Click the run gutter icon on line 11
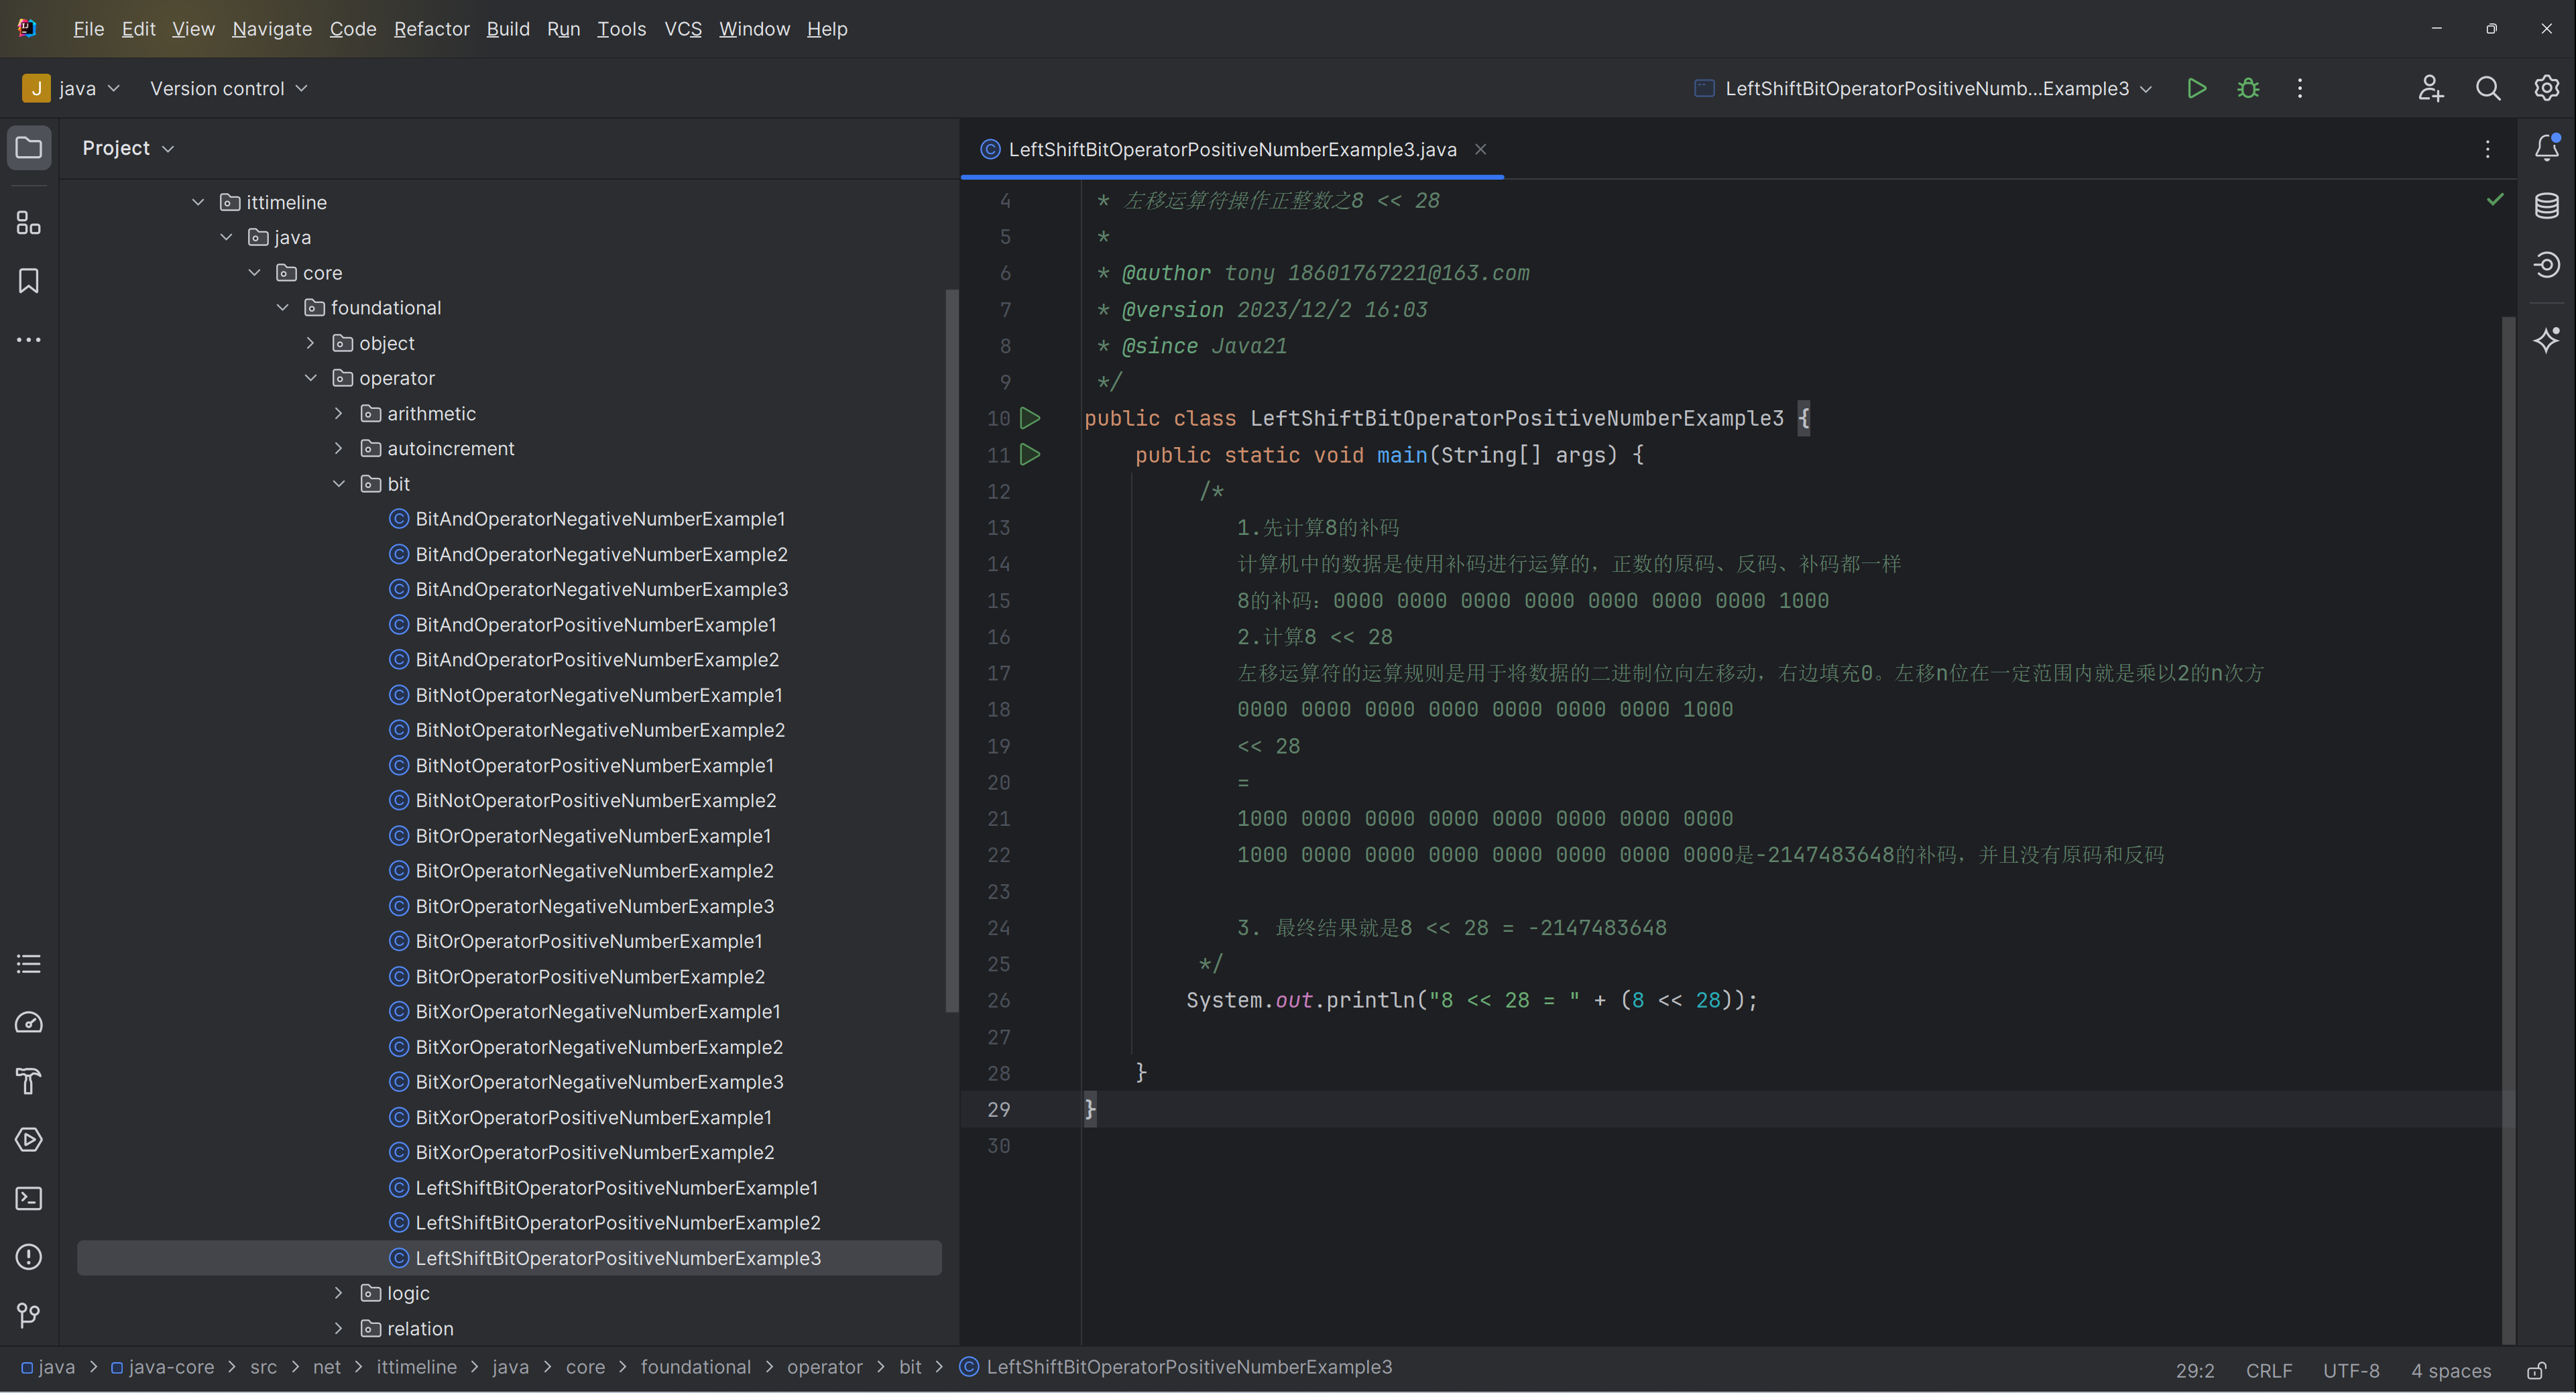The width and height of the screenshot is (2576, 1393). coord(1030,455)
